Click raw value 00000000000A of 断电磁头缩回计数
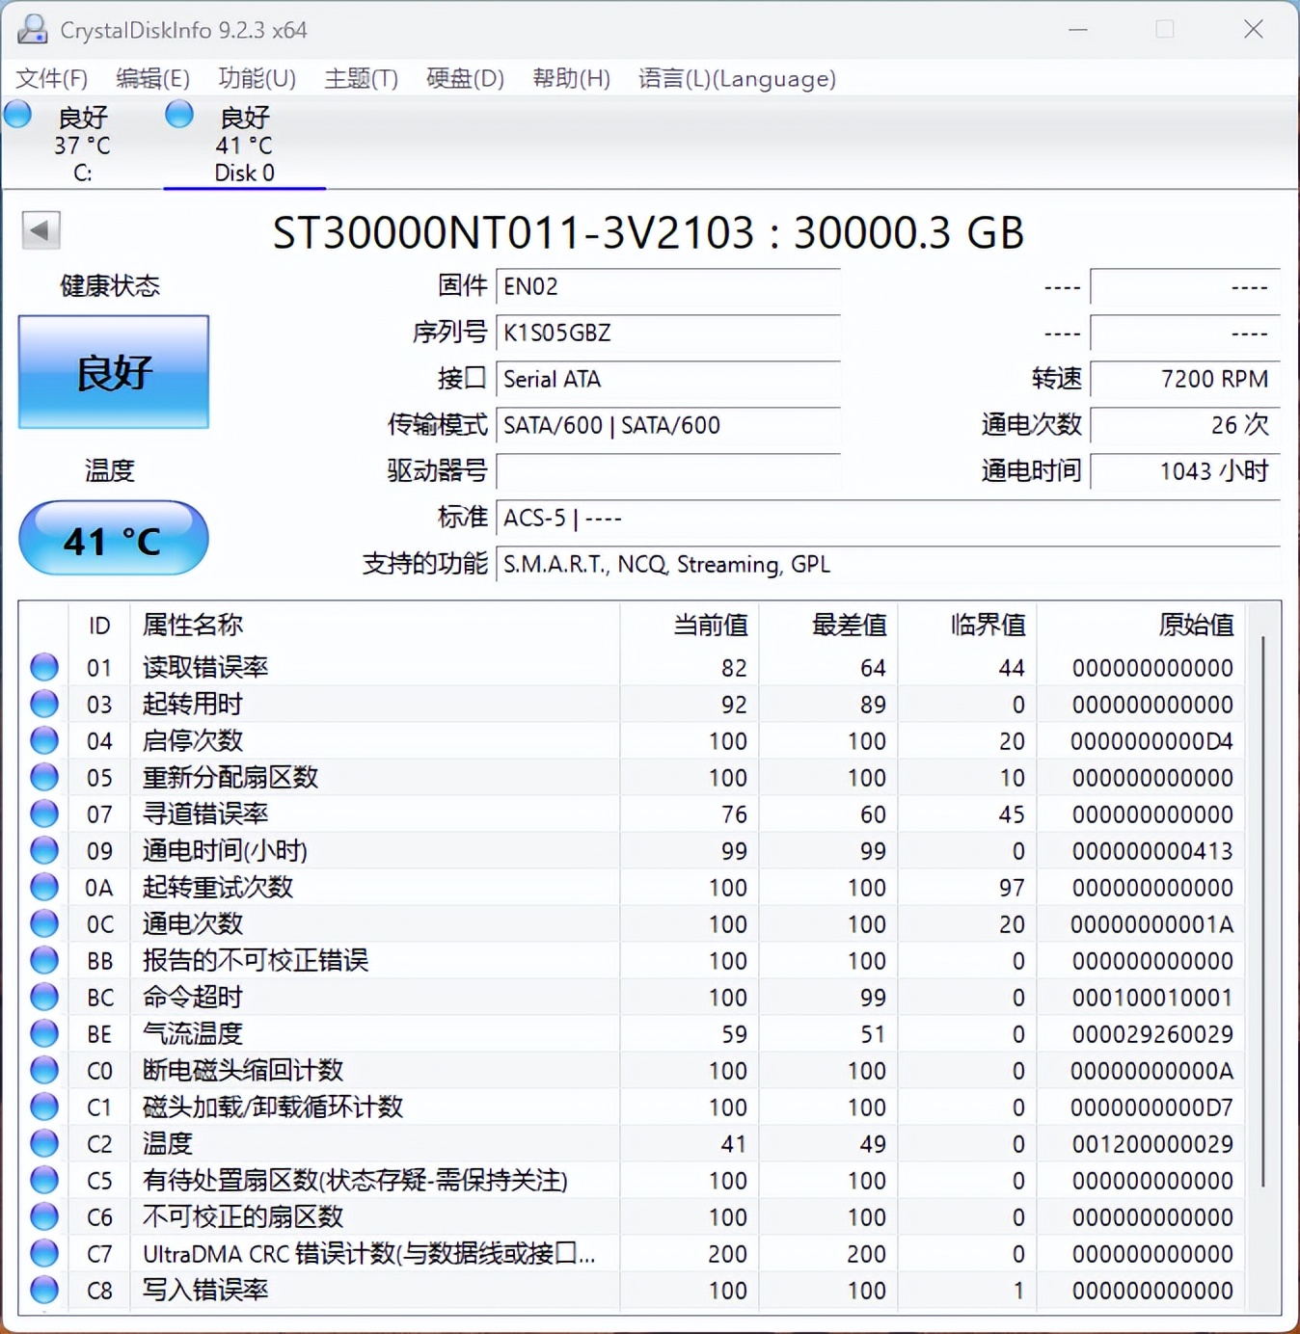Screen dimensions: 1300x1334 [1151, 1071]
